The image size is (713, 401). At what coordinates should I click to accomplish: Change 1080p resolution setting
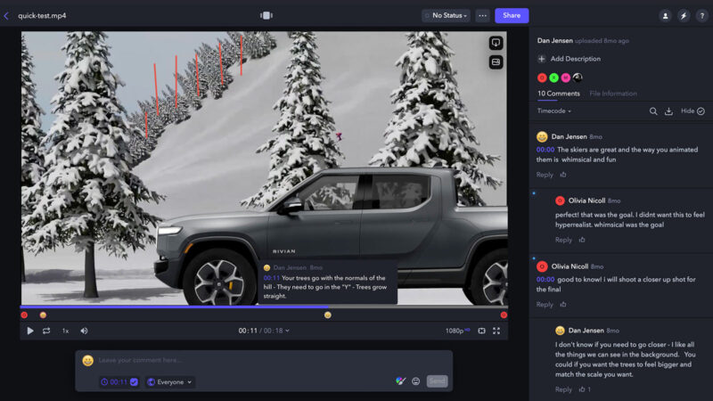coord(457,331)
